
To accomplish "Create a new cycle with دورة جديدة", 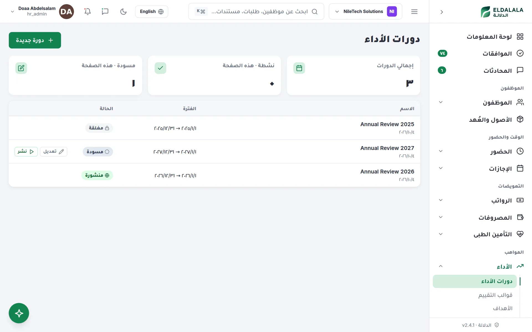I will [35, 40].
